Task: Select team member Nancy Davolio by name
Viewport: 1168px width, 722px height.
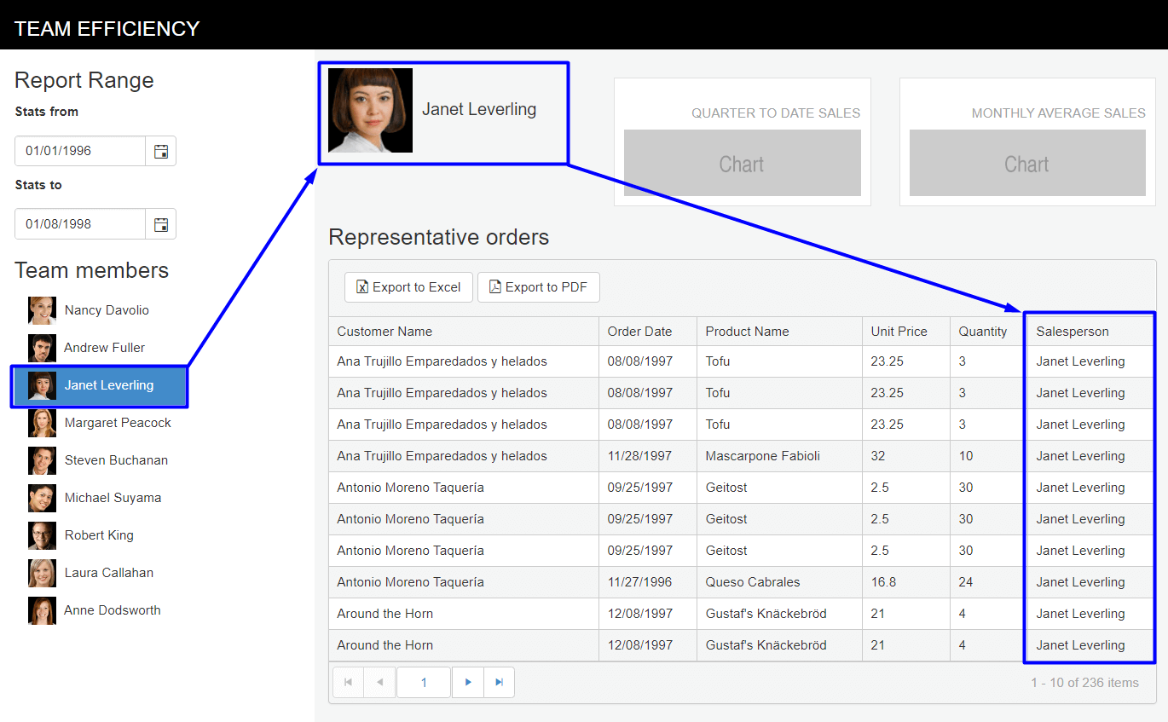Action: click(x=107, y=310)
